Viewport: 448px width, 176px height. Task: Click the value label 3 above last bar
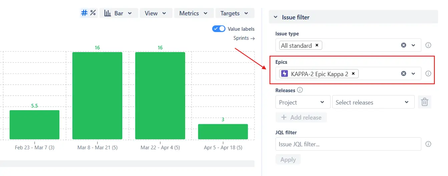[223, 120]
